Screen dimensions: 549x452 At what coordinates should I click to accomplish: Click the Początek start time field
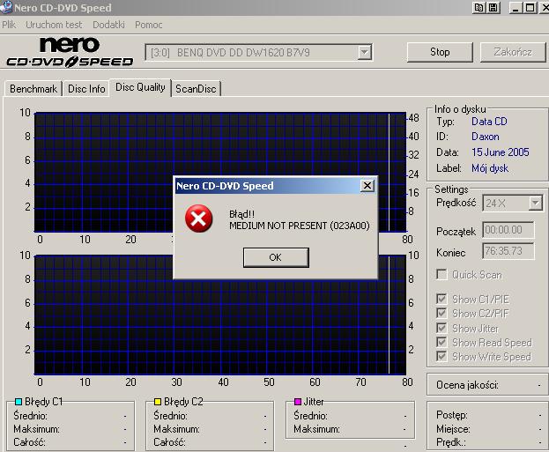(508, 230)
